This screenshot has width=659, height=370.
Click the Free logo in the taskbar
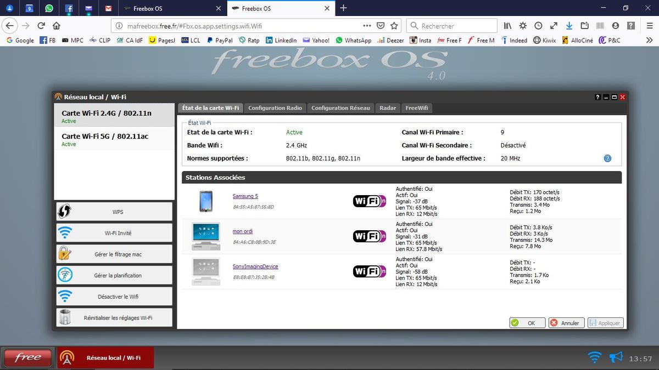tap(27, 357)
